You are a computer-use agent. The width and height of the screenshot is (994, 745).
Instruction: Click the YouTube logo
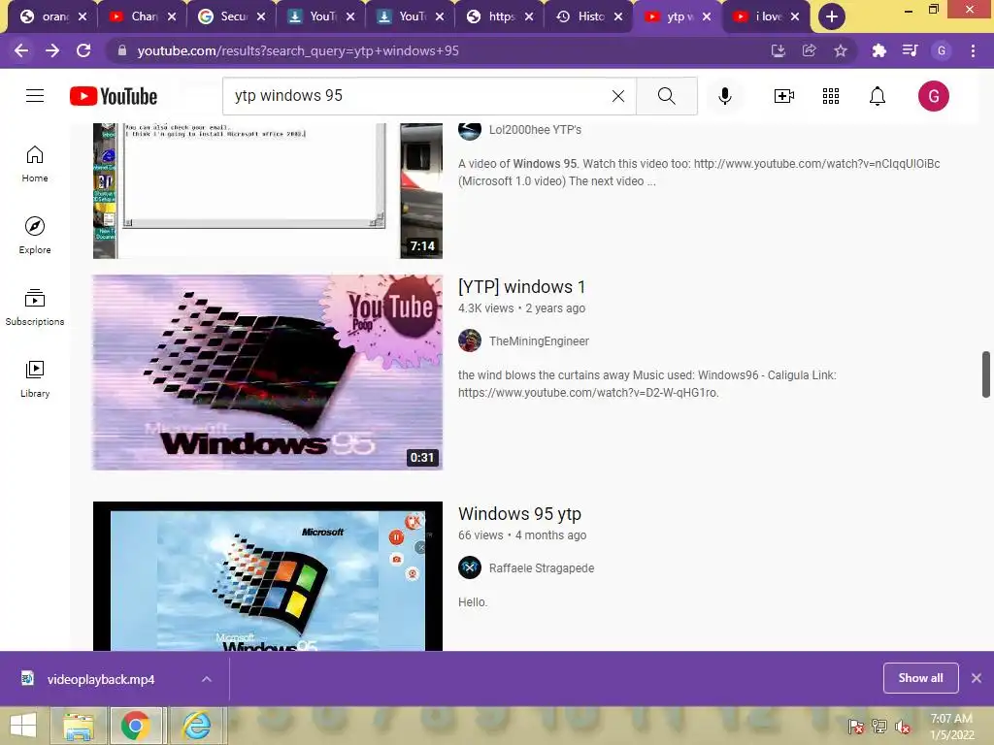pos(114,96)
